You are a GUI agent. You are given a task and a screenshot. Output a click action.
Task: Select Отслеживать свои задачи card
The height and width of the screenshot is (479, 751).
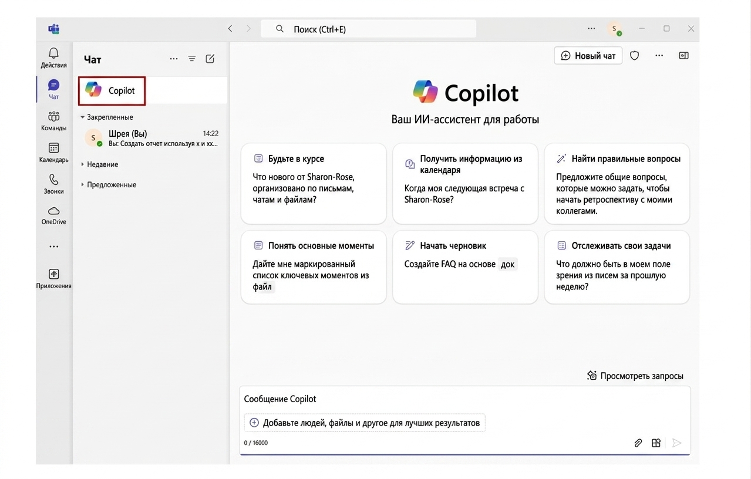(617, 267)
